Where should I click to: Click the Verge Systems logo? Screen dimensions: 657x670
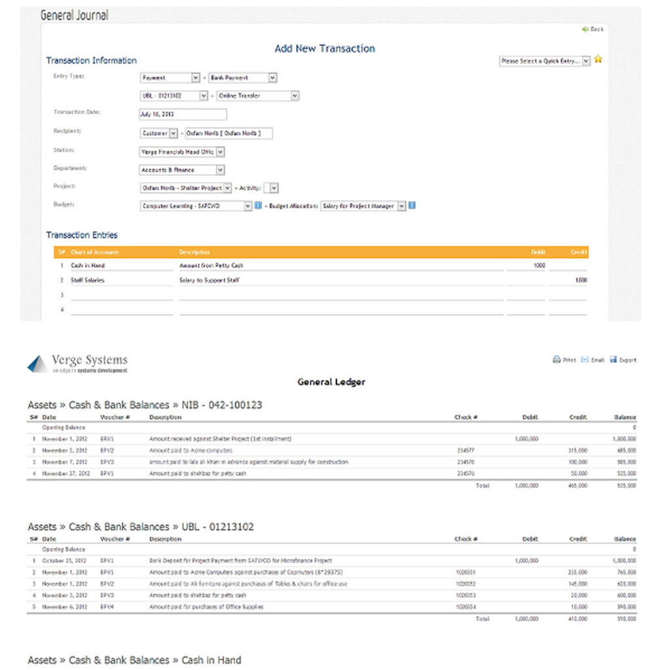pyautogui.click(x=78, y=364)
